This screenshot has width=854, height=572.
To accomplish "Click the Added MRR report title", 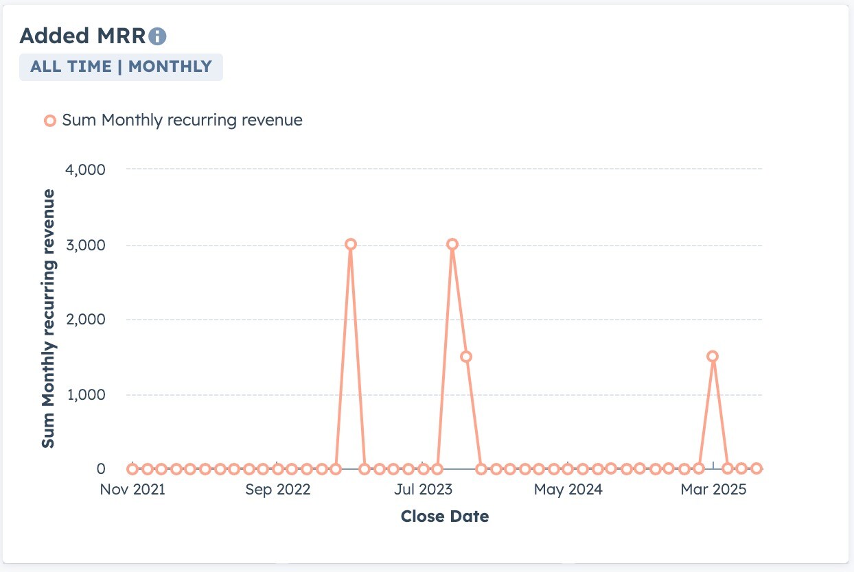I will click(83, 36).
